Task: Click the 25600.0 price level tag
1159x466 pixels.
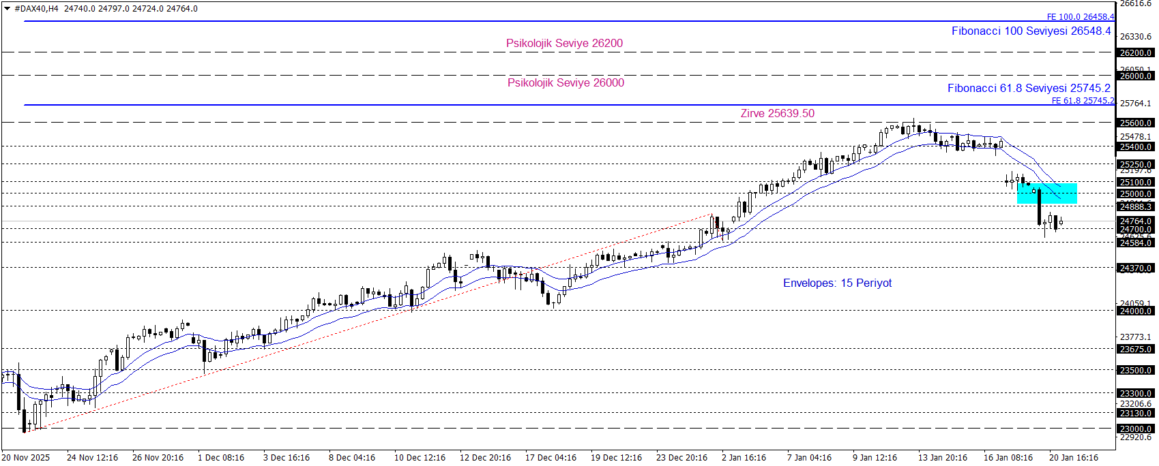Action: (1136, 123)
